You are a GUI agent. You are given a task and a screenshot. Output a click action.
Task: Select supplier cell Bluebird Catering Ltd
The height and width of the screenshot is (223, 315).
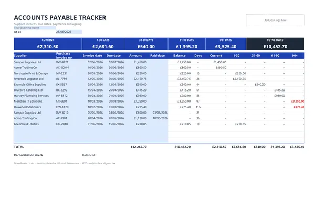(x=28, y=90)
